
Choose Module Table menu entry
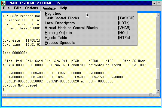coord(89,38)
